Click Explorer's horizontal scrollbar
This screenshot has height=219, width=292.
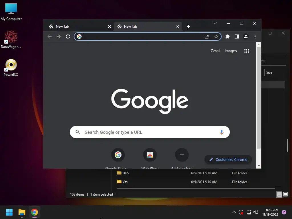click(x=196, y=189)
